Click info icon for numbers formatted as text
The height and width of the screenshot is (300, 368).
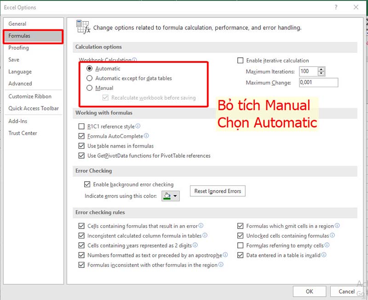tap(225, 255)
